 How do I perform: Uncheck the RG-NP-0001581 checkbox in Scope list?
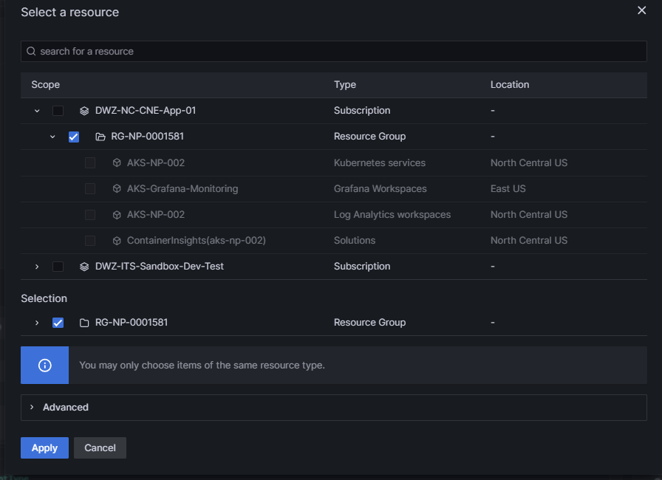(74, 137)
